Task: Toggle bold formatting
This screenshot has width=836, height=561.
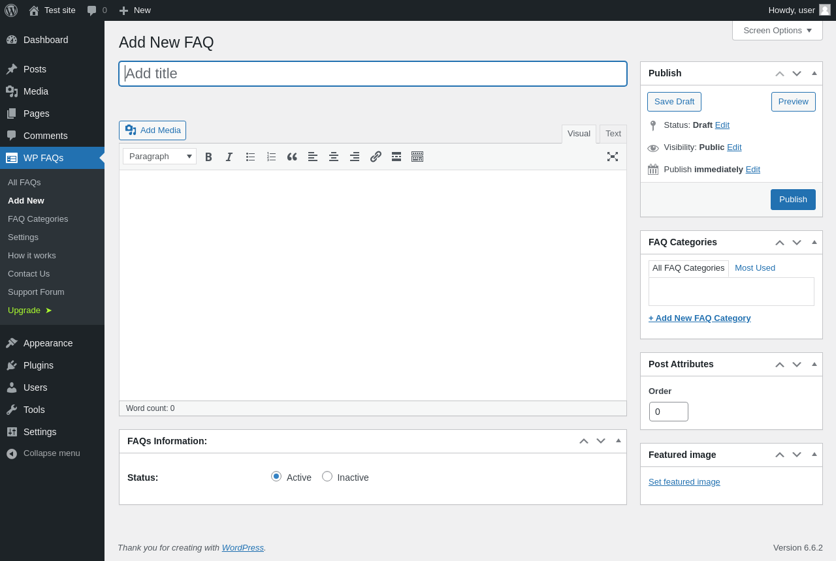Action: [x=208, y=157]
